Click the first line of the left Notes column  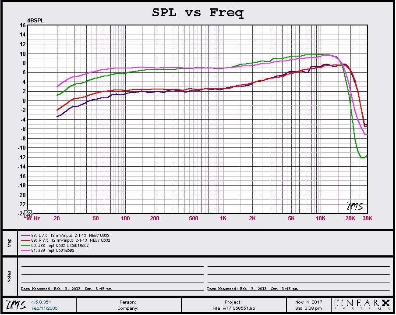[112, 266]
